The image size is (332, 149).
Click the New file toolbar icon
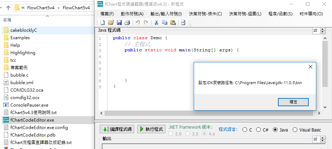point(103,23)
